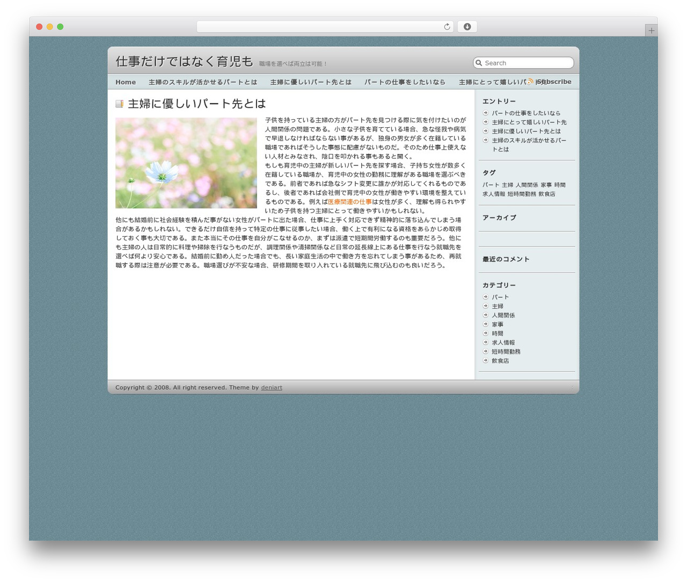Open 主婦に優しいパート先とは in the navigation bar

click(x=311, y=82)
